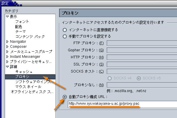The image size is (177, 118).
Task: Open the 配色 settings item
Action: pyautogui.click(x=19, y=27)
